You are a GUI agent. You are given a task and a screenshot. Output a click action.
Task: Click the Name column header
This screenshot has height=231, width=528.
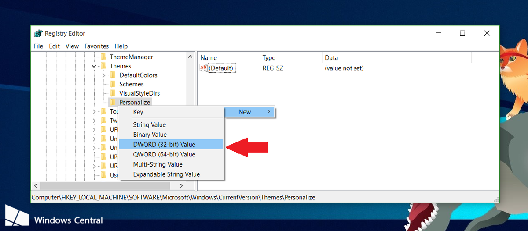tap(229, 58)
